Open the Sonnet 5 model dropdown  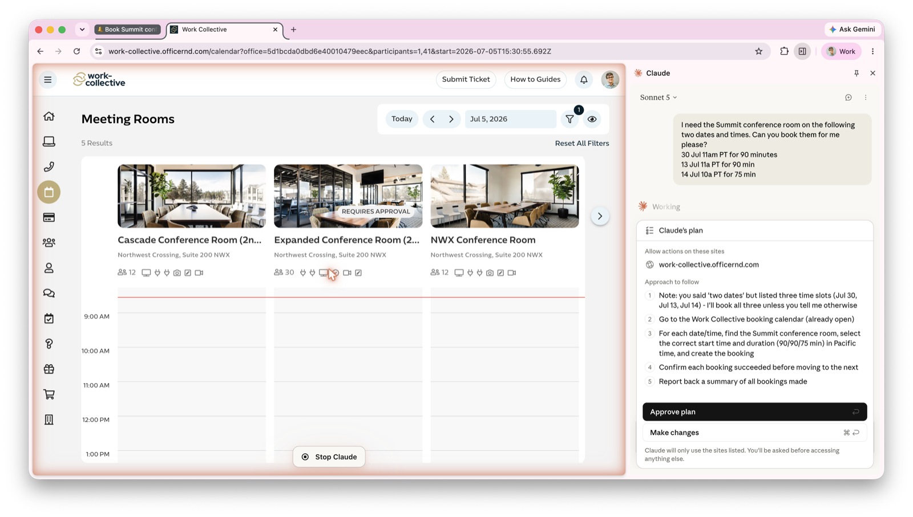[x=659, y=97]
